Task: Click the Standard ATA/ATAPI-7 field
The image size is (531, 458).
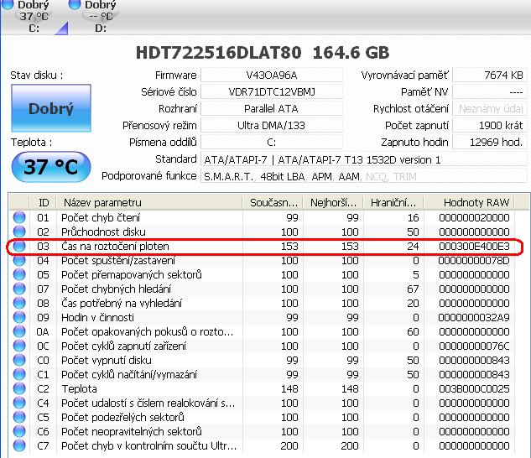Action: pyautogui.click(x=364, y=159)
